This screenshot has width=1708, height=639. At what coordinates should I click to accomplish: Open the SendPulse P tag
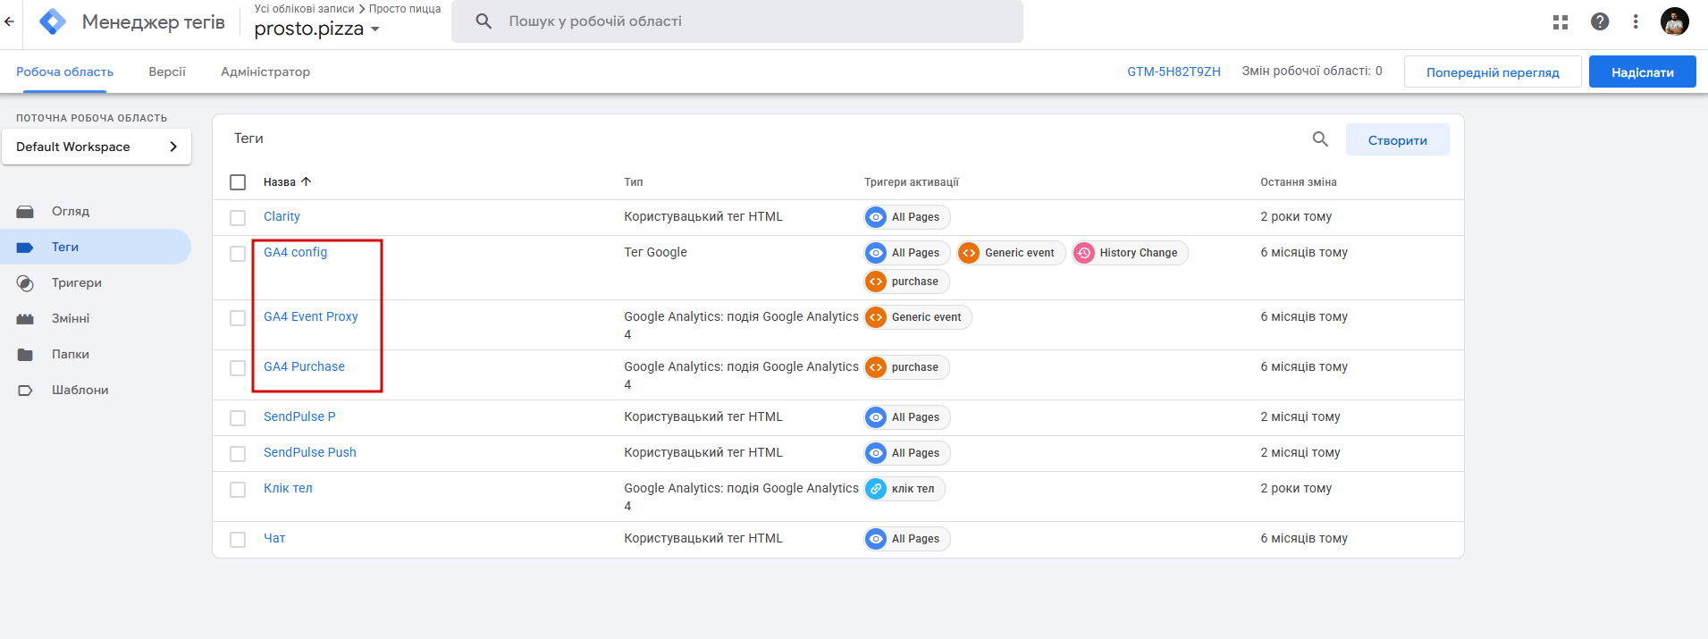click(299, 416)
